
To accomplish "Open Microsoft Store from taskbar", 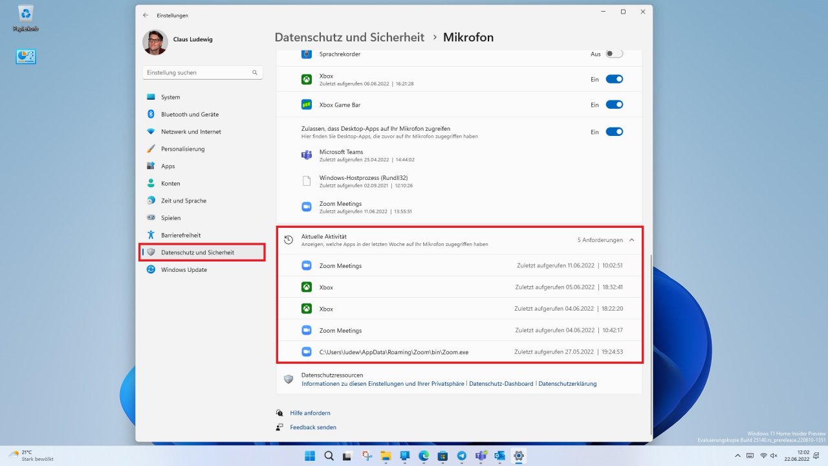I will pyautogui.click(x=442, y=456).
